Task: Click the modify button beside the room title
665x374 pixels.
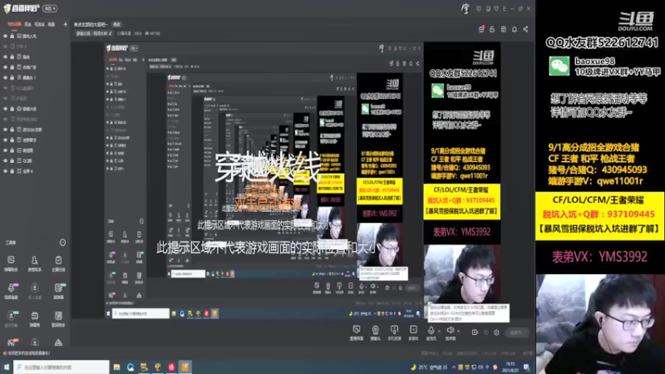Action: (116, 25)
